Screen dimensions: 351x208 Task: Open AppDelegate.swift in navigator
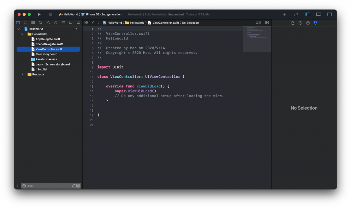[x=48, y=39]
